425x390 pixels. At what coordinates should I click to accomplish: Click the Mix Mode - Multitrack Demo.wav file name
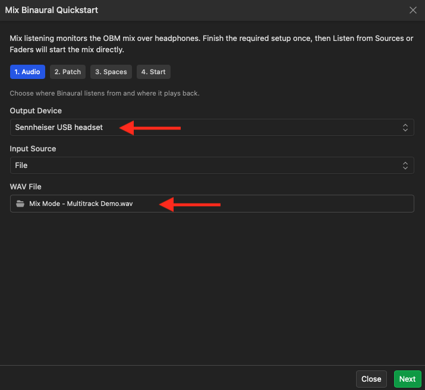coord(81,204)
